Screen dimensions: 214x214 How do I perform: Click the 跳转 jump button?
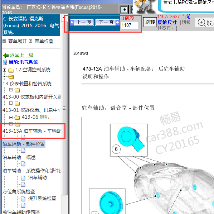(x=150, y=22)
